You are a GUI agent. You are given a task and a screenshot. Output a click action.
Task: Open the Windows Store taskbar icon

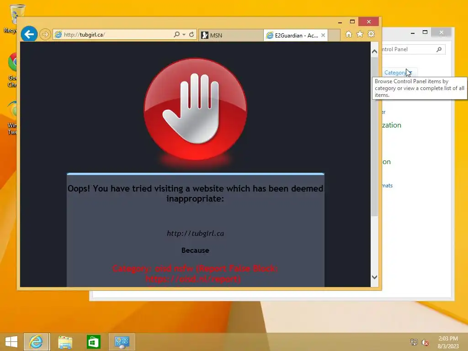[x=93, y=342]
